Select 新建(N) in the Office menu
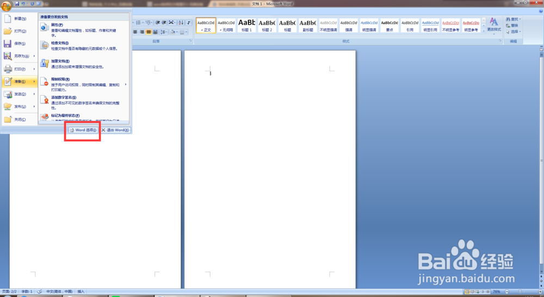Image resolution: width=544 pixels, height=297 pixels. 20,18
